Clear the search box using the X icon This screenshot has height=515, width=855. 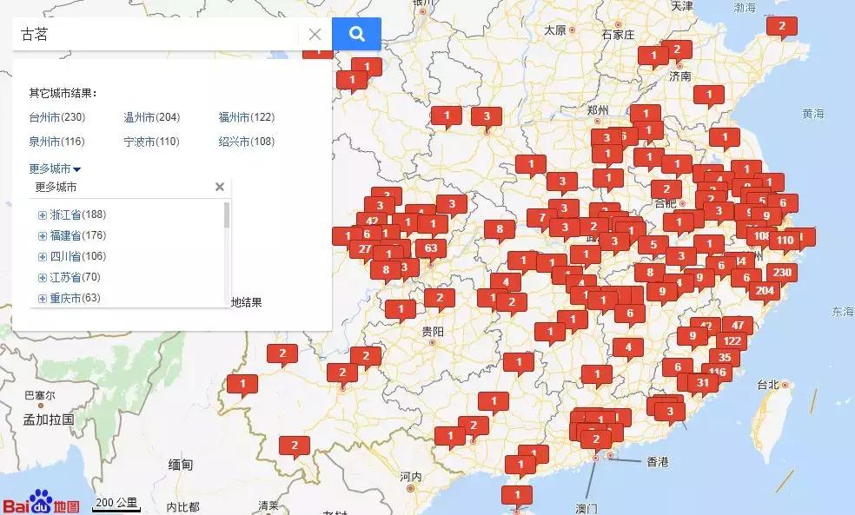pos(316,34)
